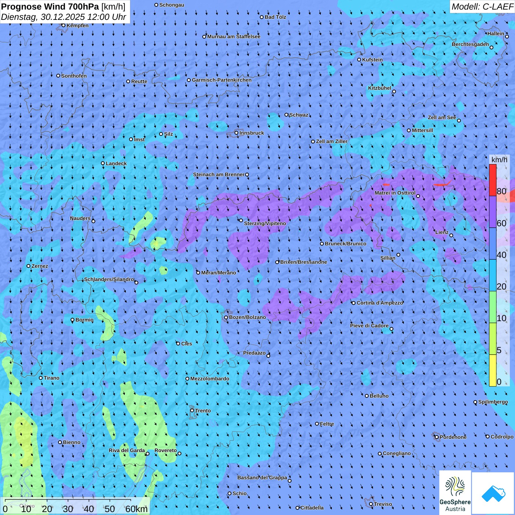Viewport: 515px width, 515px height.
Task: Click the Steinach am Brenner label
Action: (219, 174)
